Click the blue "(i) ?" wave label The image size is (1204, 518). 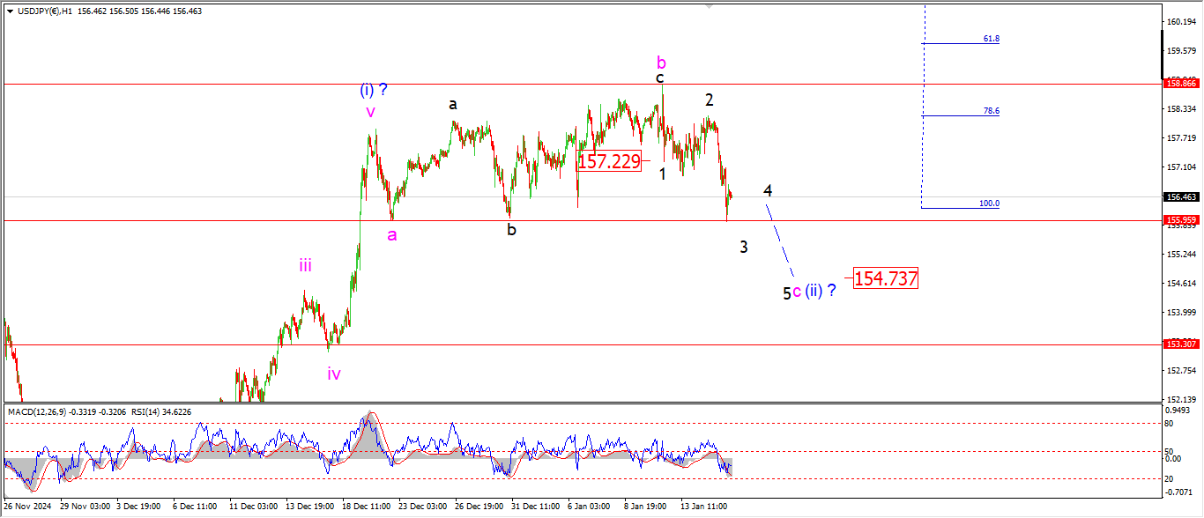click(x=374, y=89)
